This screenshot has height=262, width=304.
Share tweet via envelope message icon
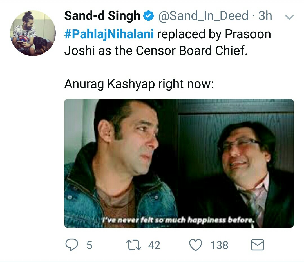click(x=257, y=245)
